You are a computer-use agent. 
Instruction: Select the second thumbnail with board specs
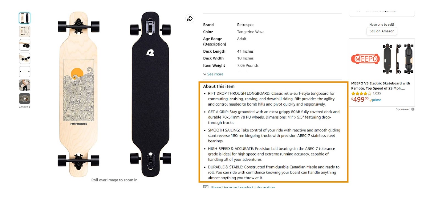[x=24, y=31]
